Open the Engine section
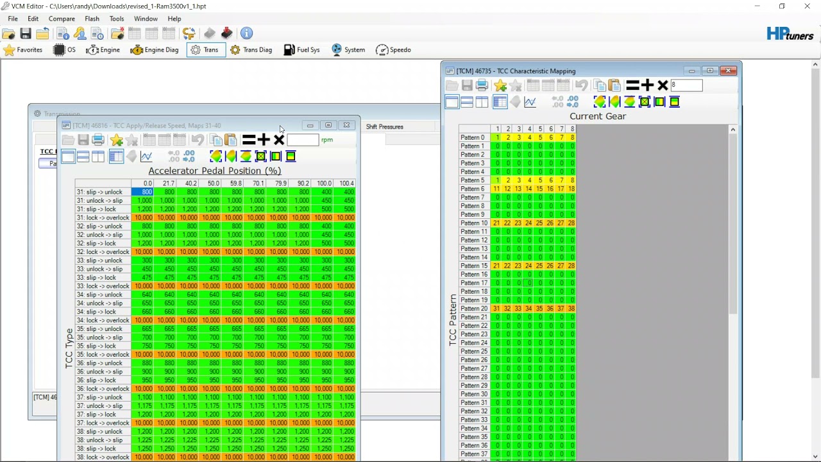Viewport: 821px width, 462px height. coord(103,50)
